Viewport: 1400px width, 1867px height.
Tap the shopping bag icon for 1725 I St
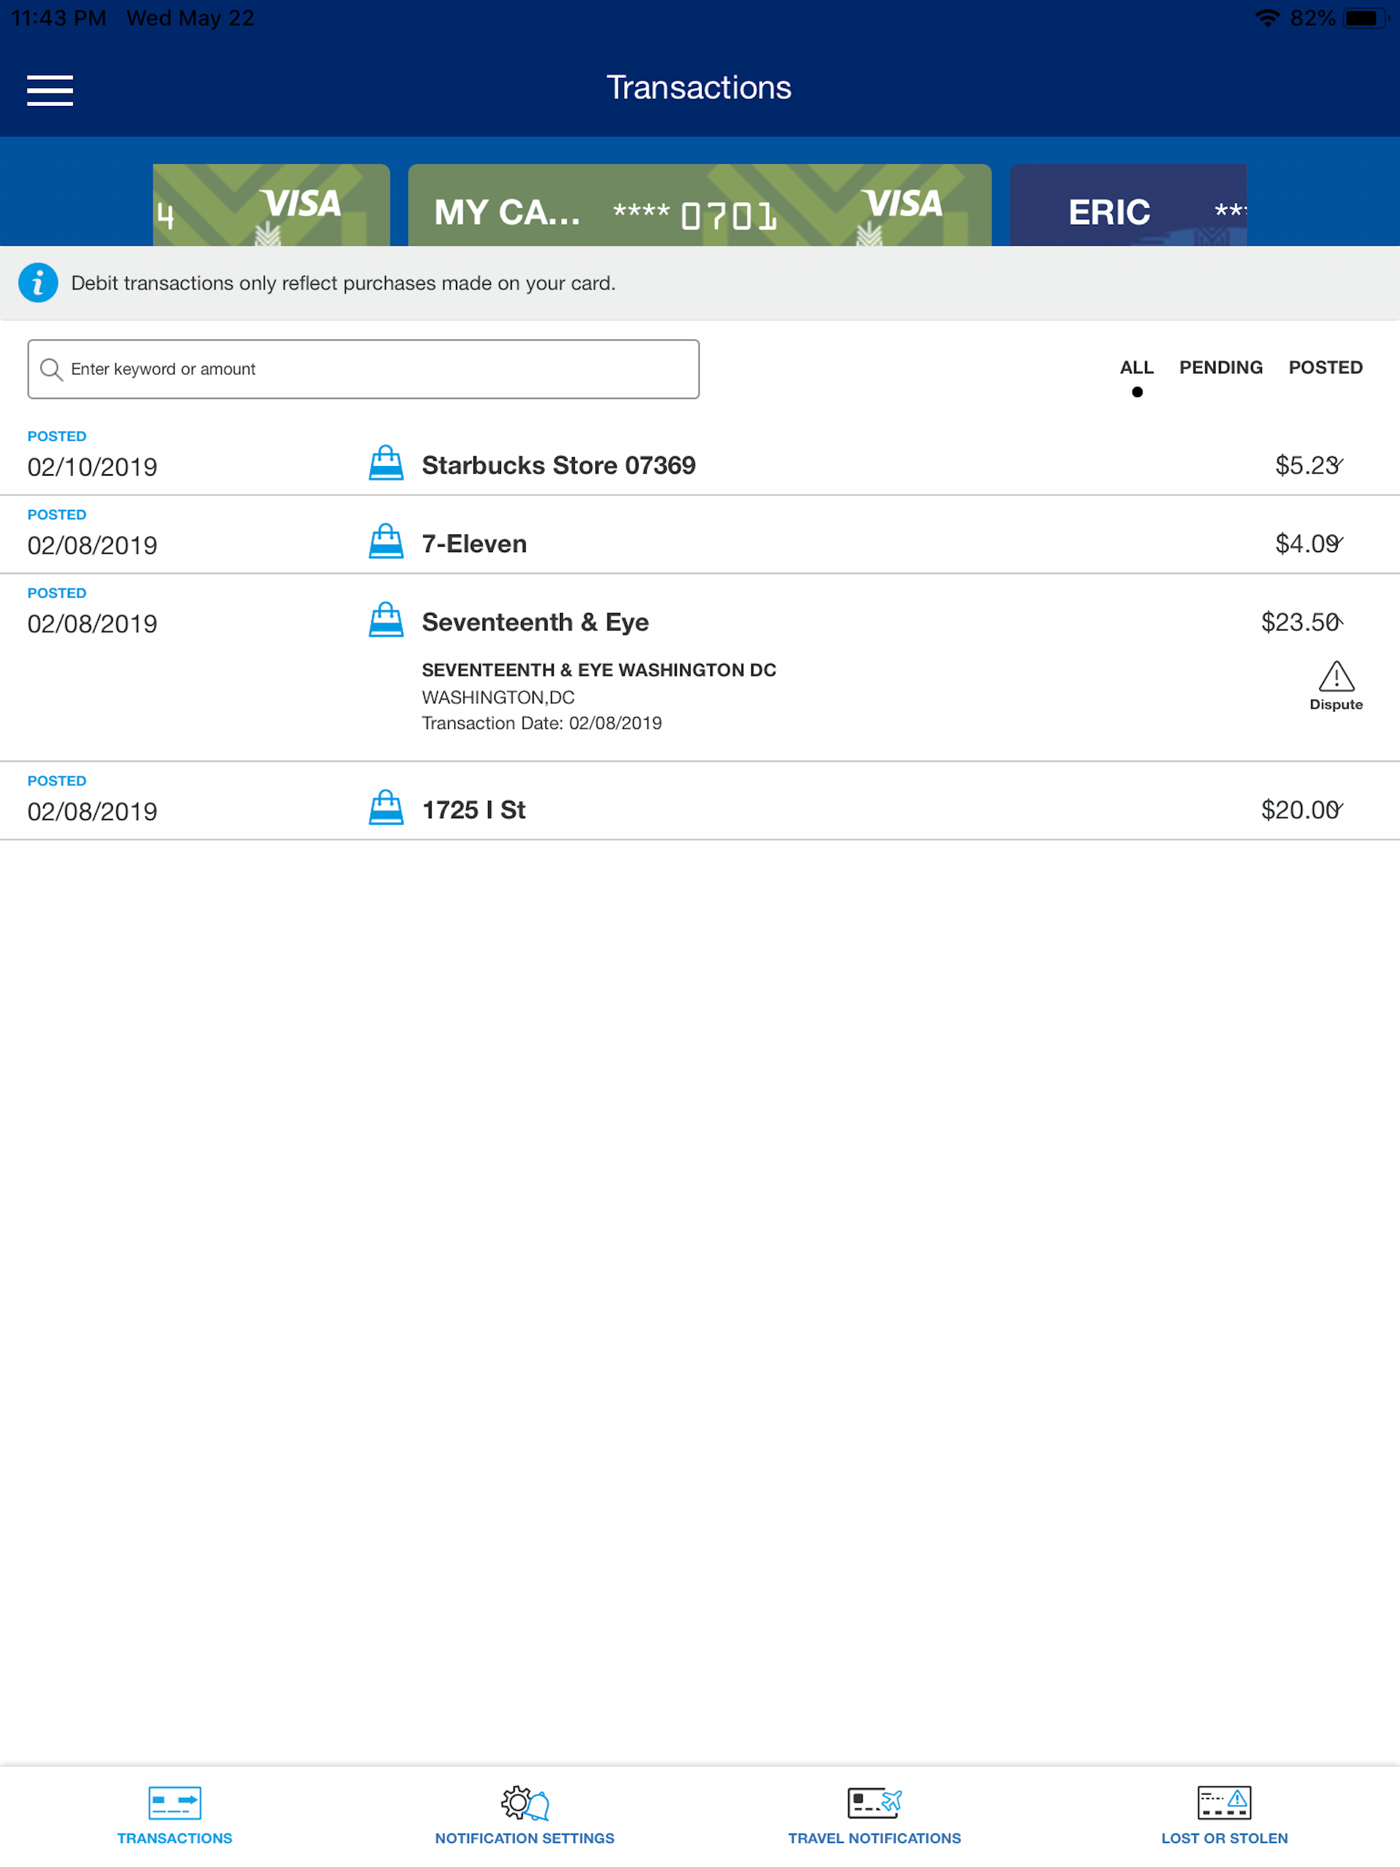pyautogui.click(x=386, y=808)
